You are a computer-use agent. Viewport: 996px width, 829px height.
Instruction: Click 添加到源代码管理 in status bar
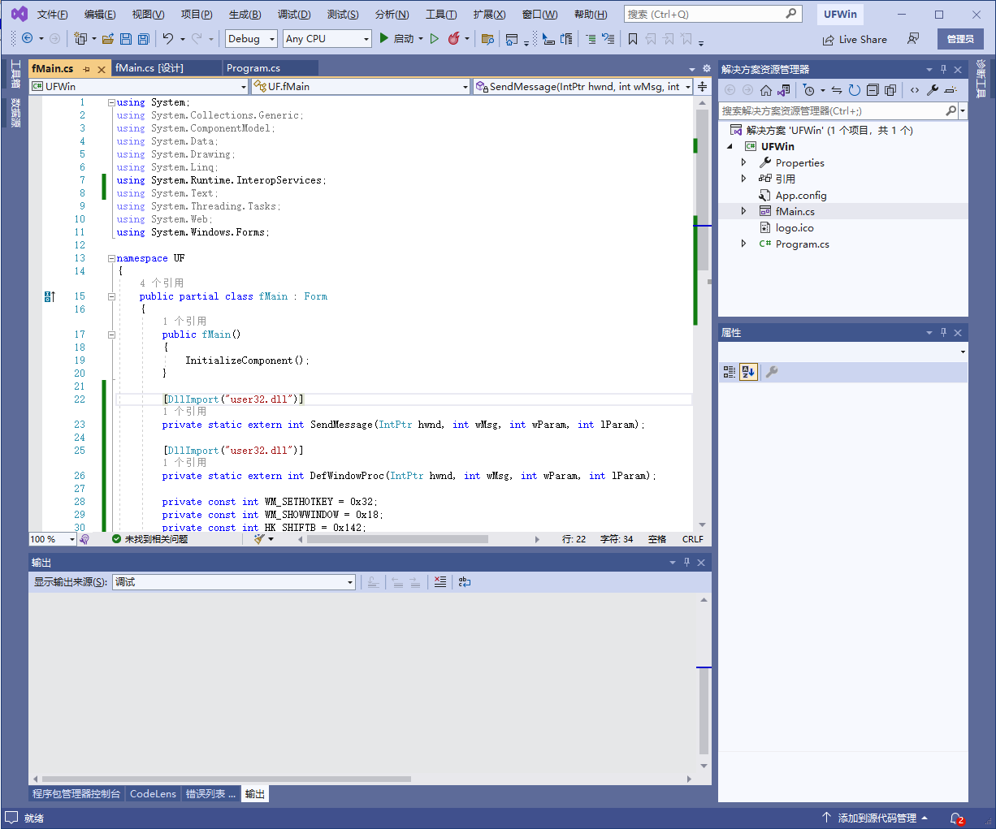[877, 818]
